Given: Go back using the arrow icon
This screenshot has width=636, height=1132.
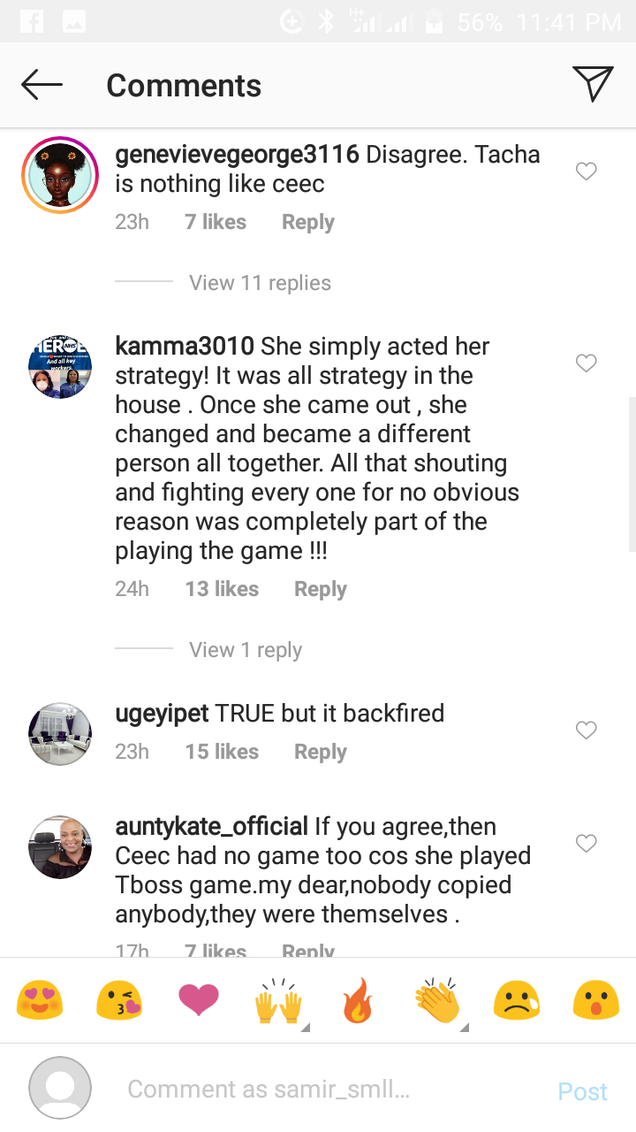Looking at the screenshot, I should (42, 85).
